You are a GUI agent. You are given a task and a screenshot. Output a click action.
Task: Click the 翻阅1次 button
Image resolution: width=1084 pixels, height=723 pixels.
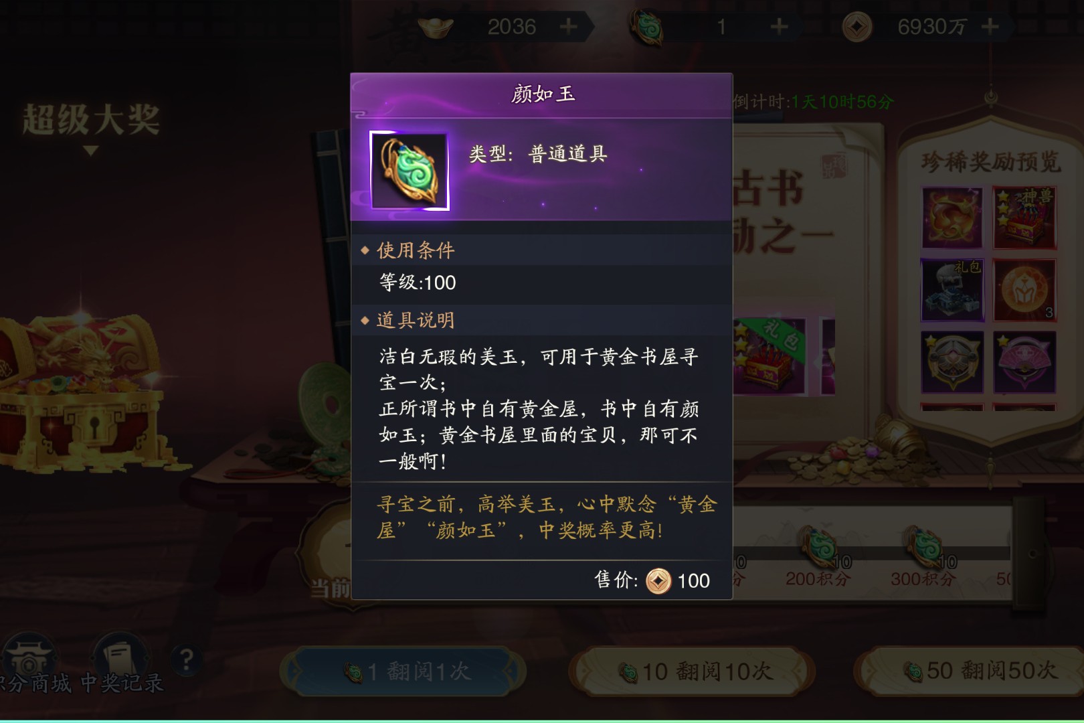403,671
